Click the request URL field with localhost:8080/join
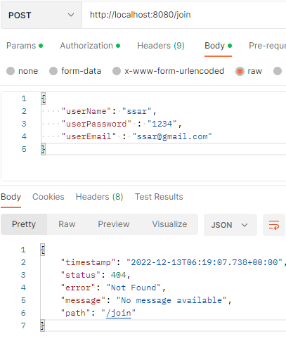Image resolution: width=286 pixels, height=348 pixels. tap(184, 15)
